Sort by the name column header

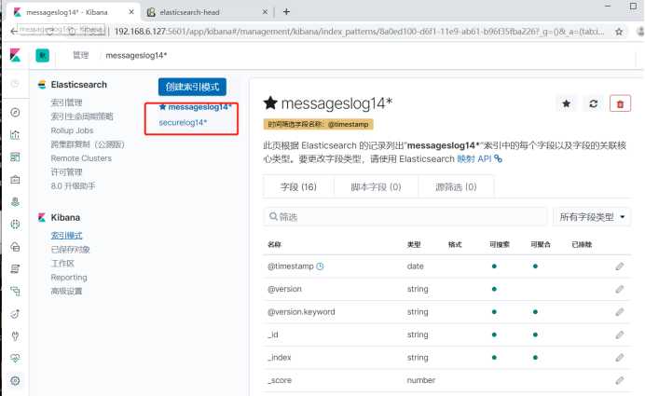(274, 244)
